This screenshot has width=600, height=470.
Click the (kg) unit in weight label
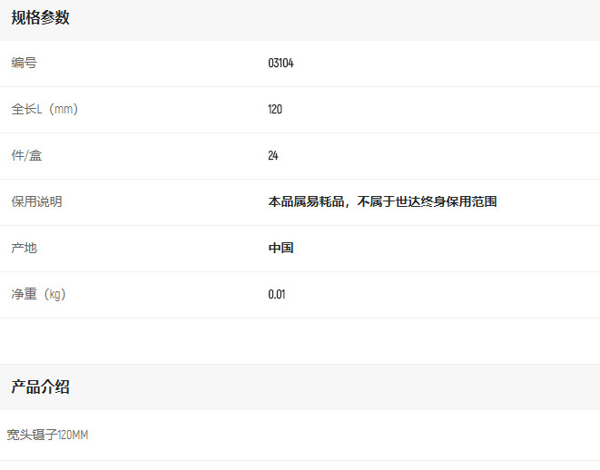tap(54, 295)
